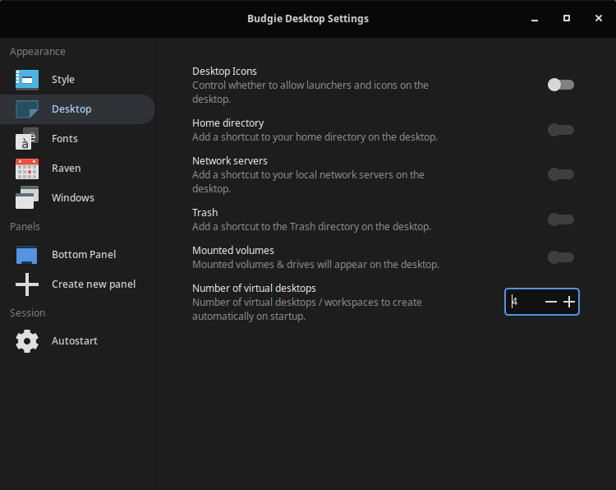Toggle the Mounted volumes switch
Viewport: 616px width, 490px height.
561,257
